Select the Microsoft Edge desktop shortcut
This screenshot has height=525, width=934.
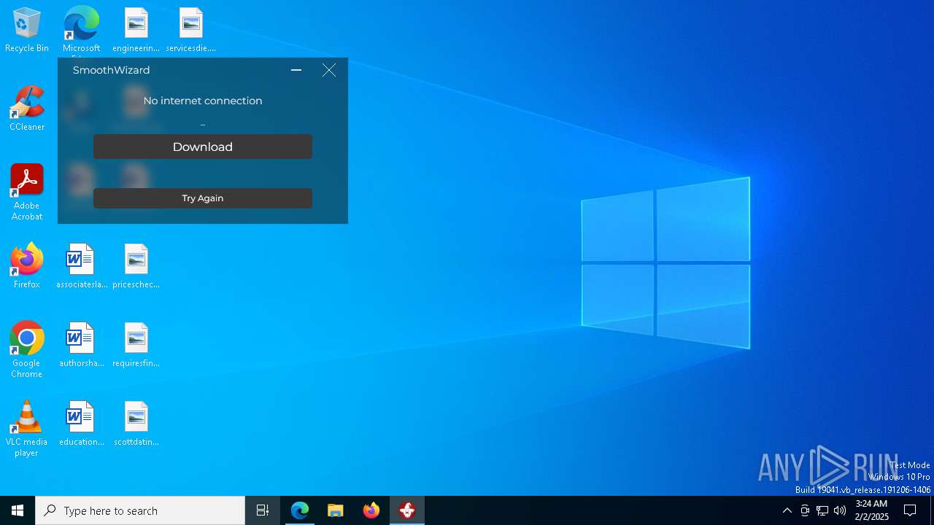point(81,31)
